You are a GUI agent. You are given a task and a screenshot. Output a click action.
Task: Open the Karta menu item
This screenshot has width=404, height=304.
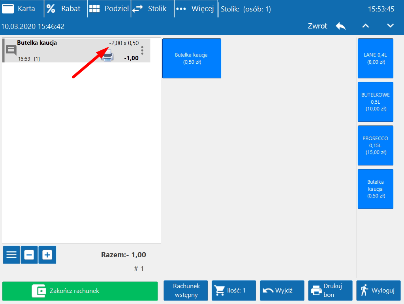coord(20,9)
